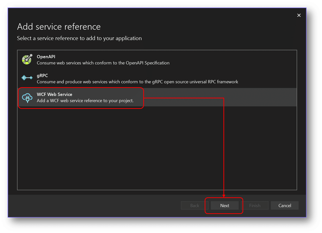Click the OpenAPI service icon
Viewport: 322px width, 233px height.
27,60
